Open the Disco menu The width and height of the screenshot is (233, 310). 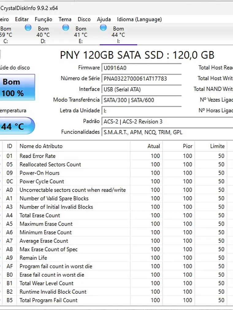84,19
